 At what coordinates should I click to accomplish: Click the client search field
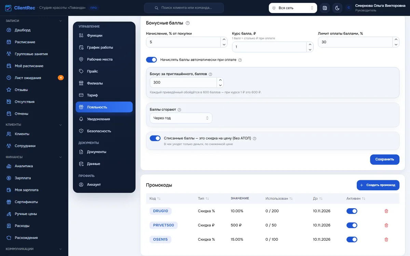click(x=184, y=8)
